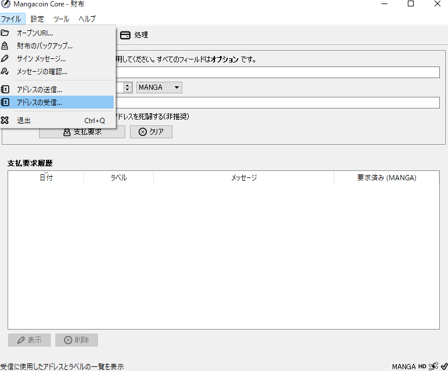Open the 設定 menu
Viewport: 448px width, 371px height.
click(37, 19)
